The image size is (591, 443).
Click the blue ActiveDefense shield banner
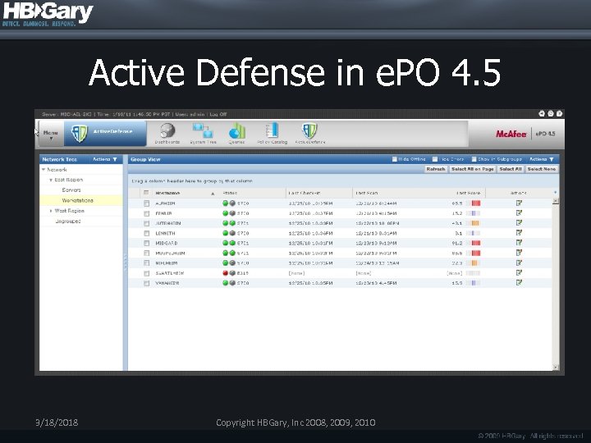click(x=105, y=133)
